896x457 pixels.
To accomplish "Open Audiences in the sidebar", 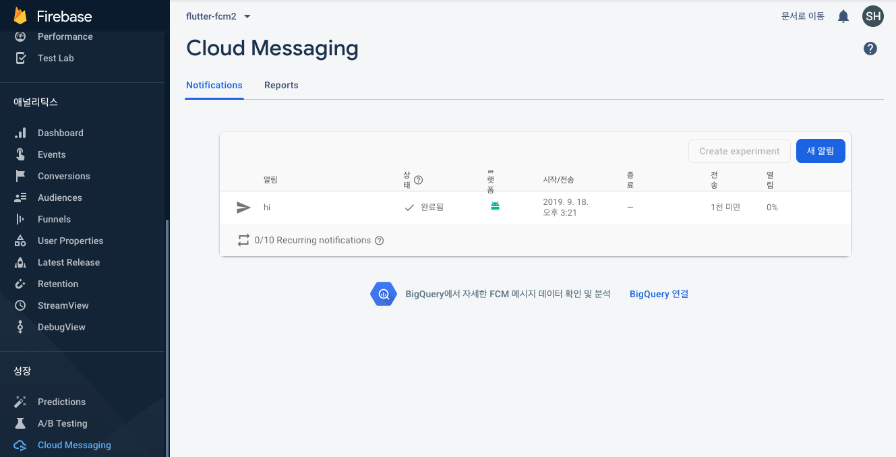I will click(60, 197).
